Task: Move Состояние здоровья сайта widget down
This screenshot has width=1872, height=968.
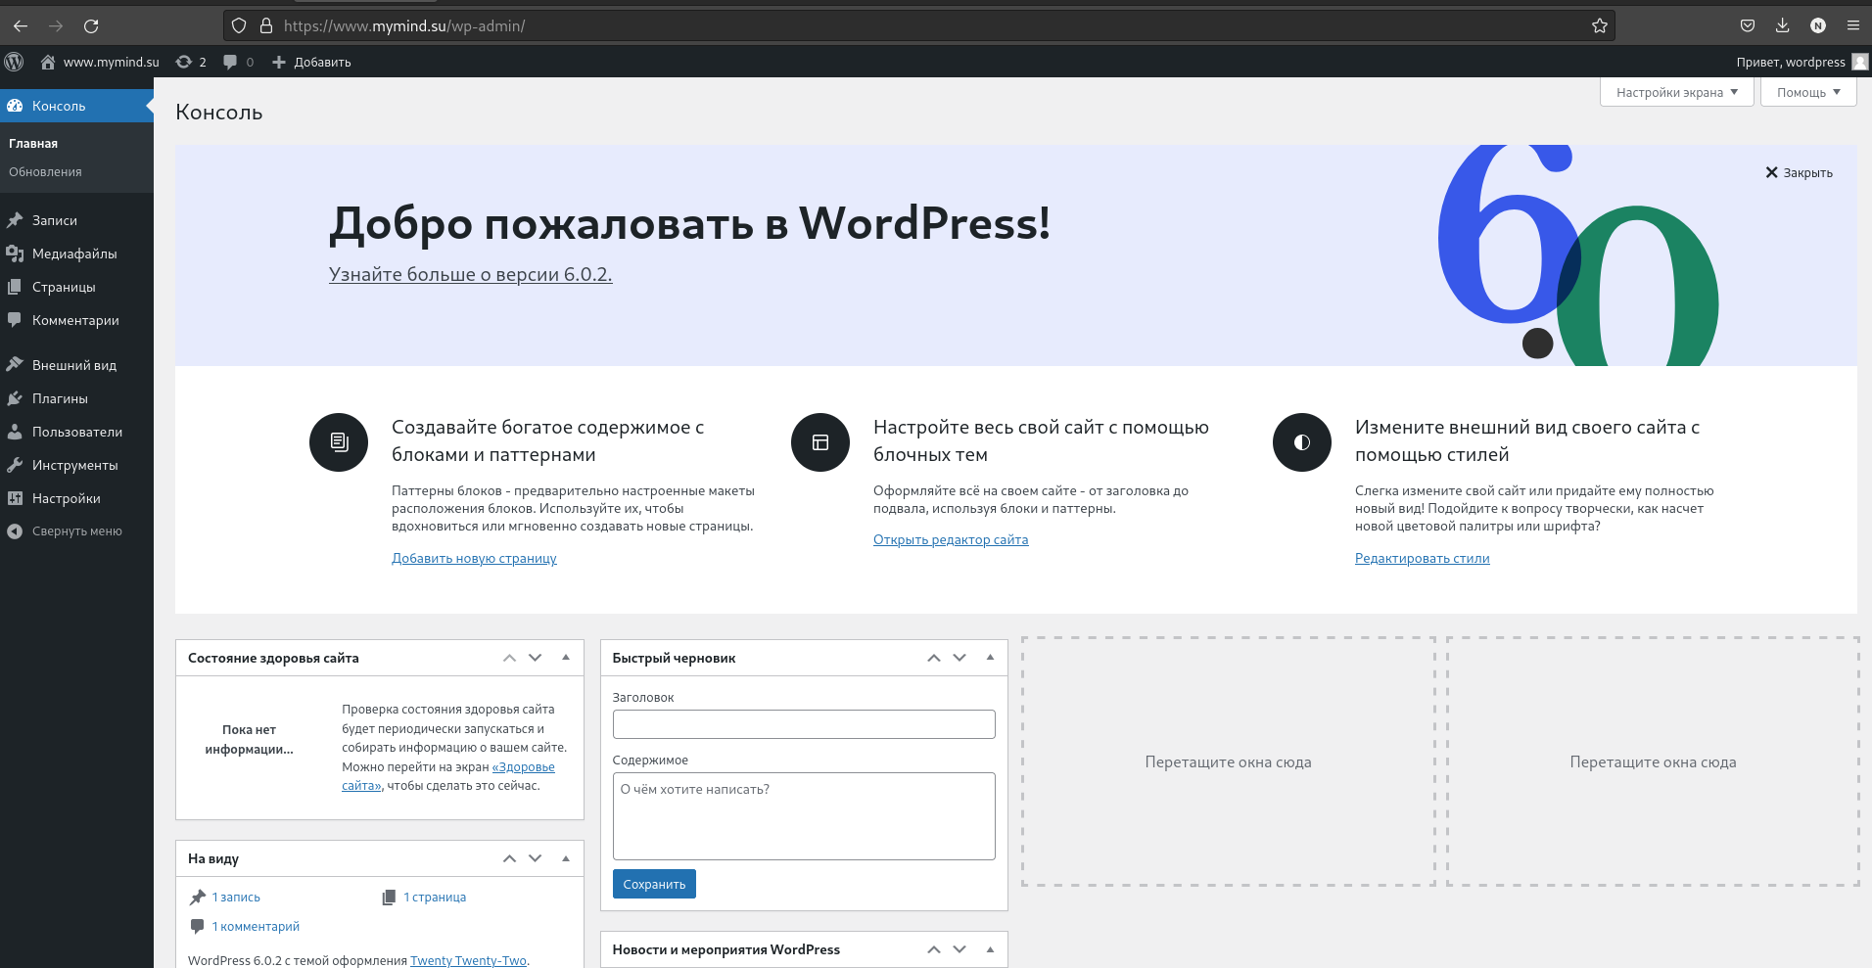Action: click(x=535, y=658)
